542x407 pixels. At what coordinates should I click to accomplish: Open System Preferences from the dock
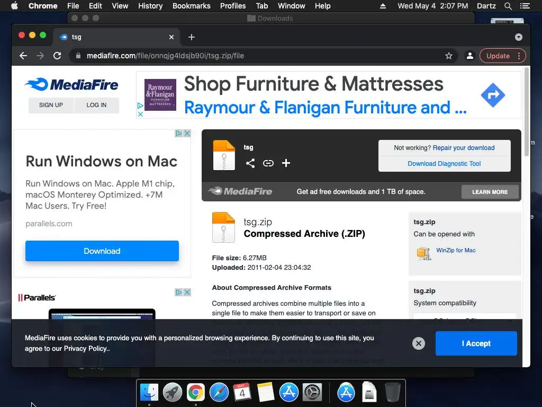click(x=312, y=393)
